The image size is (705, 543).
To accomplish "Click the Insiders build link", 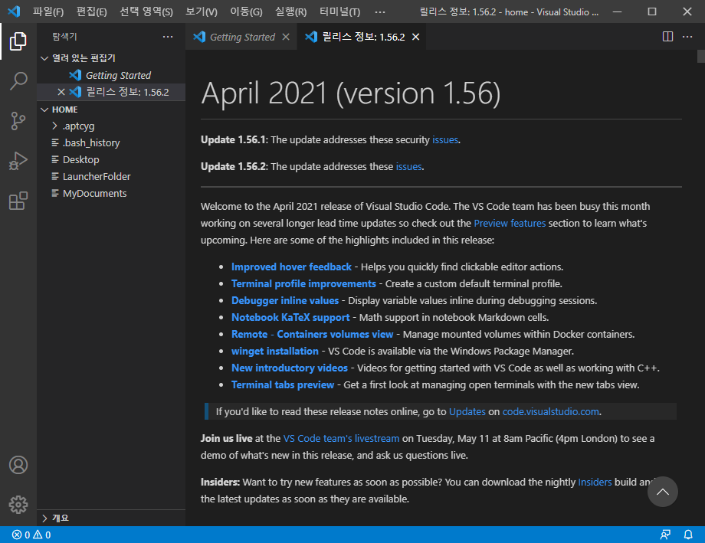I will click(x=595, y=482).
